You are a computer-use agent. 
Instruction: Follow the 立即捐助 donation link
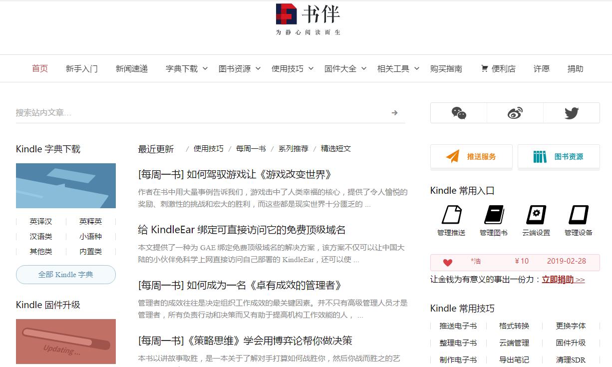point(563,280)
